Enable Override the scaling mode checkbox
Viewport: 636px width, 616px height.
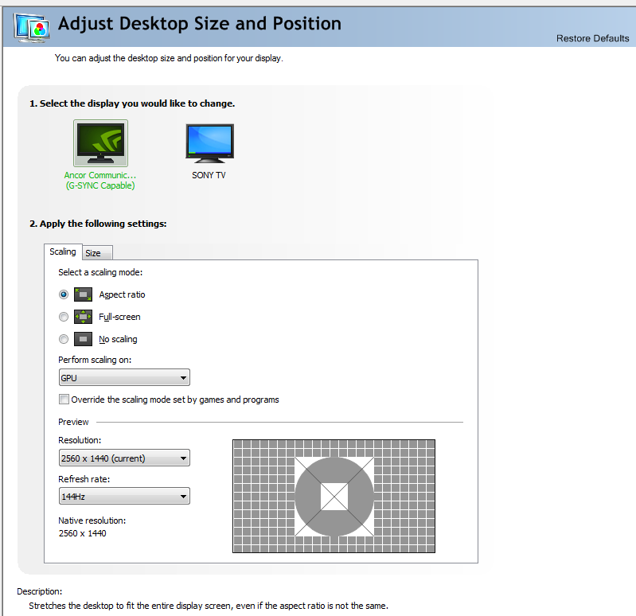(64, 400)
